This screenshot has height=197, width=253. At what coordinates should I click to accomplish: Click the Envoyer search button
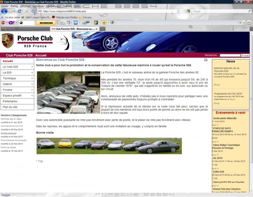coord(245,56)
